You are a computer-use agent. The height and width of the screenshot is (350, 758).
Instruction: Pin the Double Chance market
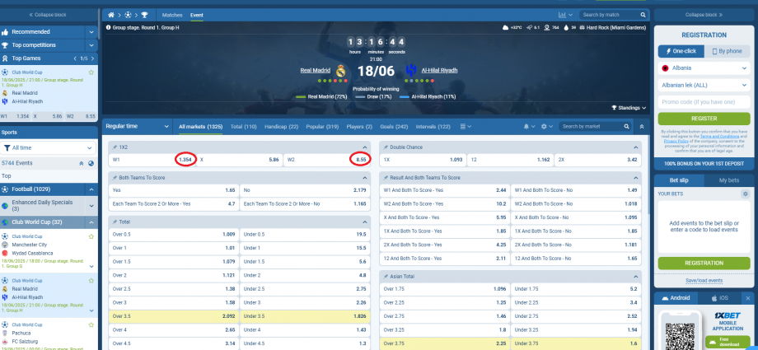pyautogui.click(x=386, y=147)
